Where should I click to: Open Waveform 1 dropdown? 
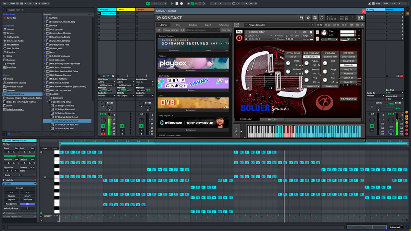331,86
